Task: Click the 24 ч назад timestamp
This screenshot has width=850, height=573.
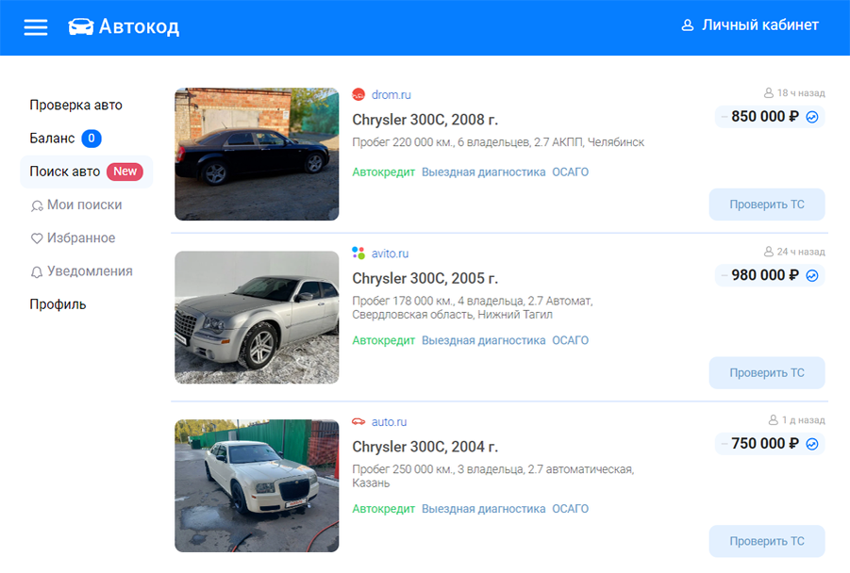Action: [x=801, y=252]
